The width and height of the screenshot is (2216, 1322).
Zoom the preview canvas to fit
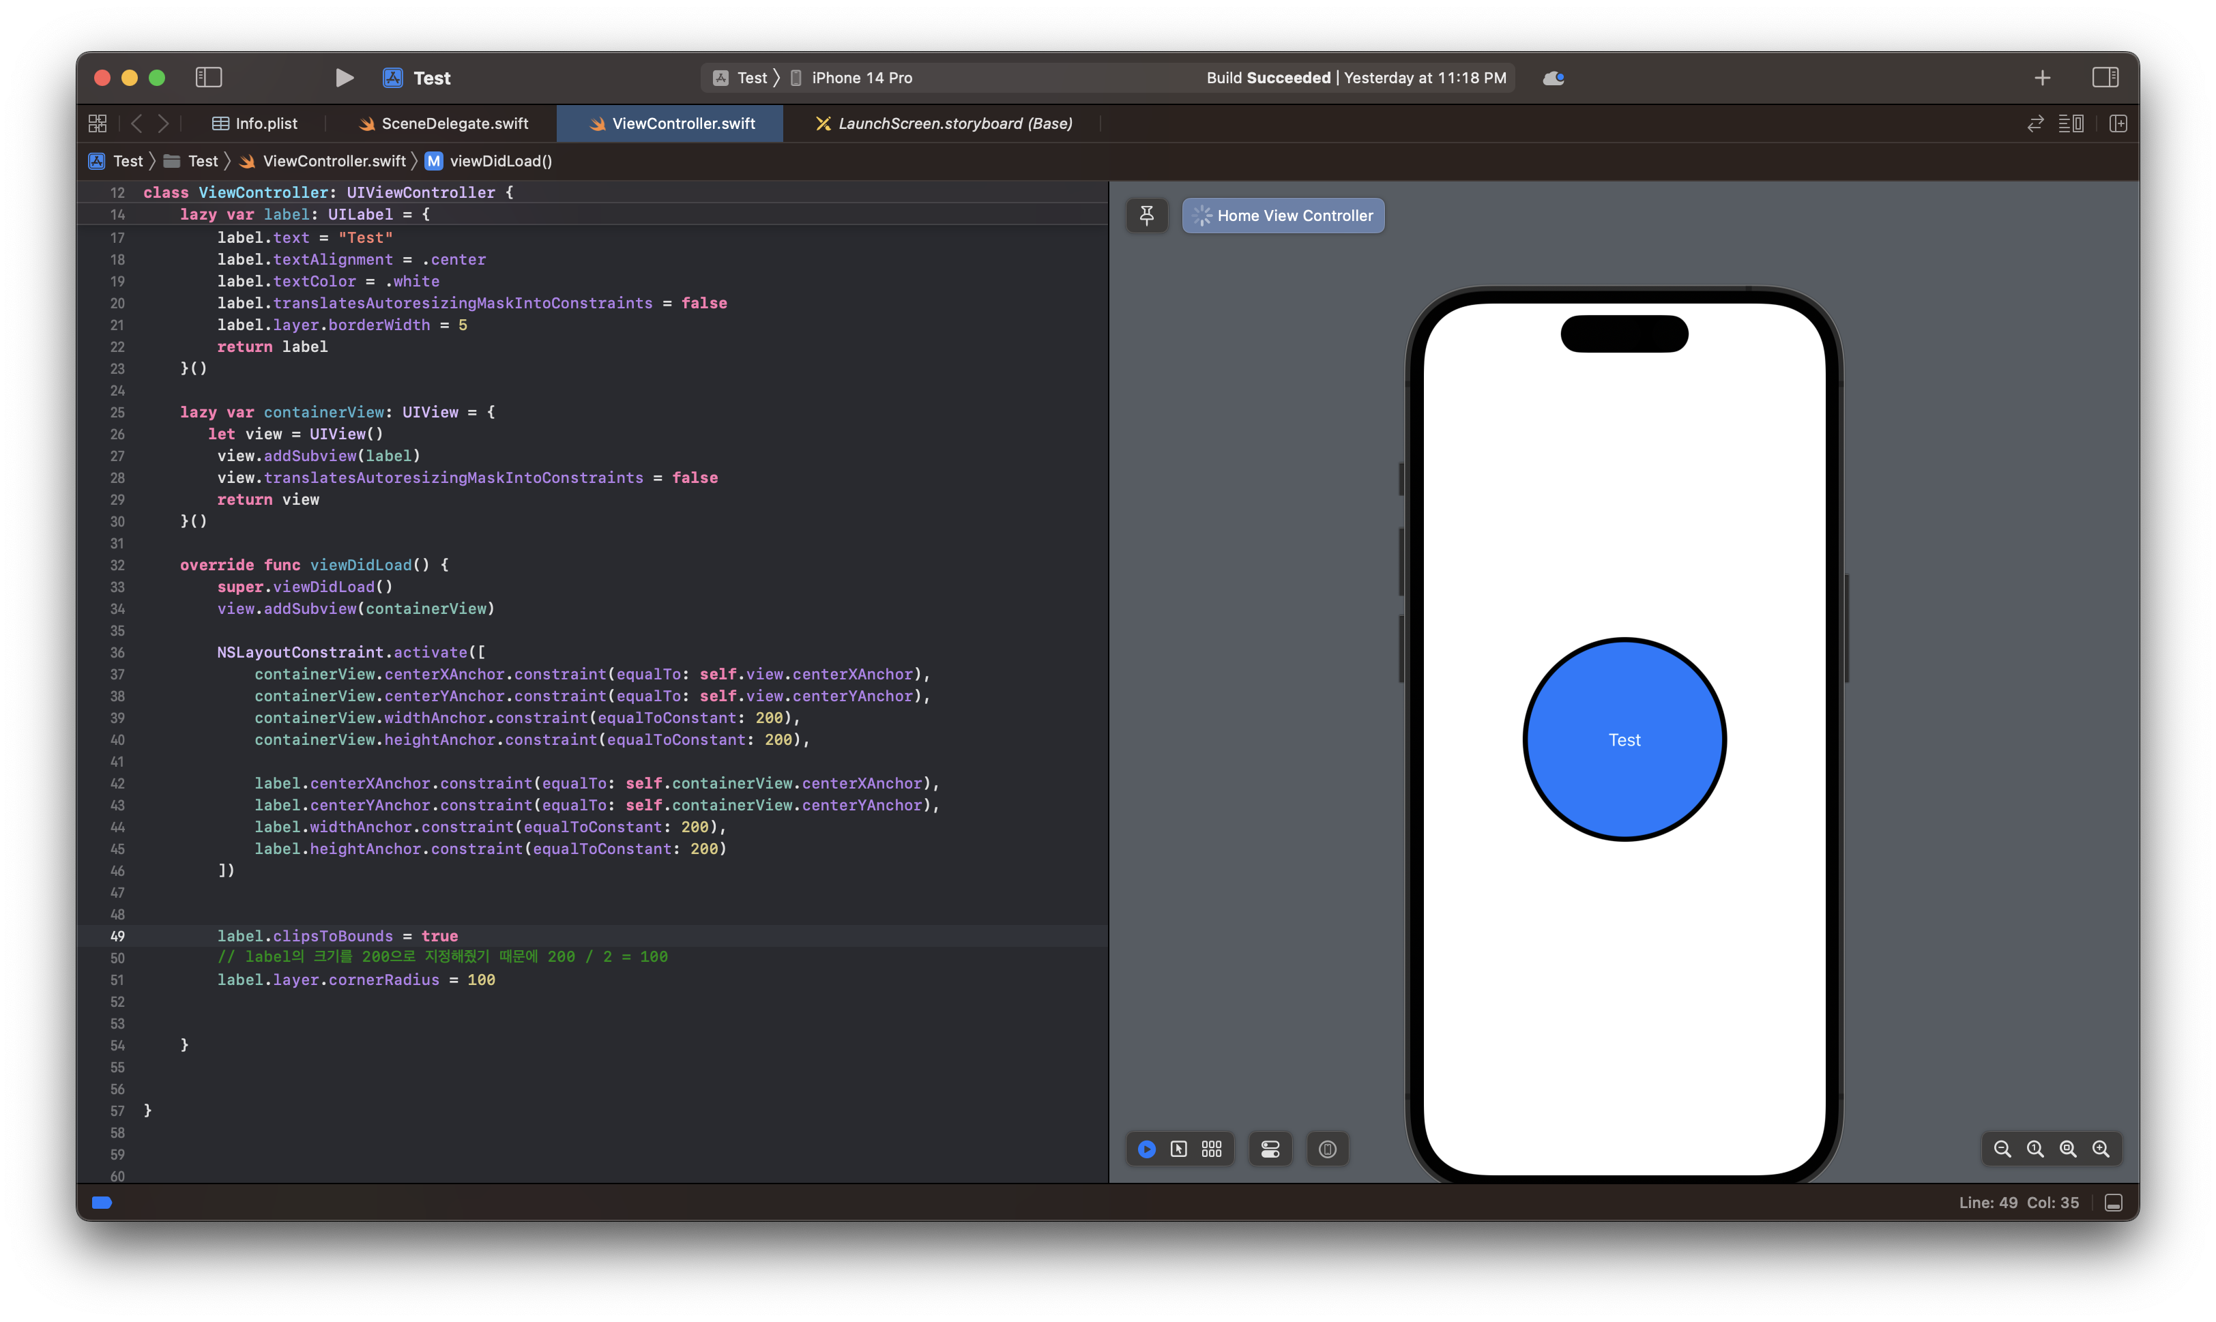[2068, 1149]
